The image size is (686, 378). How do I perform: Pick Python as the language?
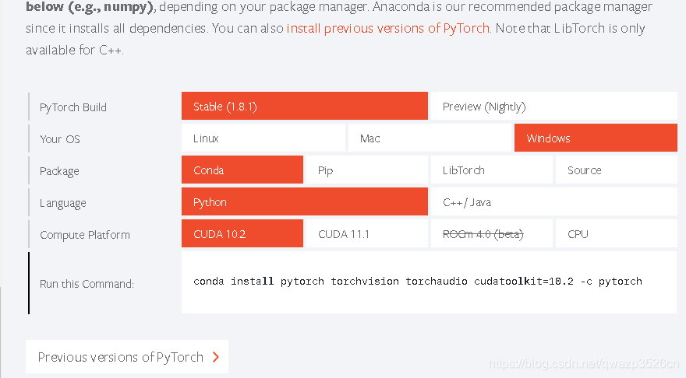pyautogui.click(x=305, y=201)
